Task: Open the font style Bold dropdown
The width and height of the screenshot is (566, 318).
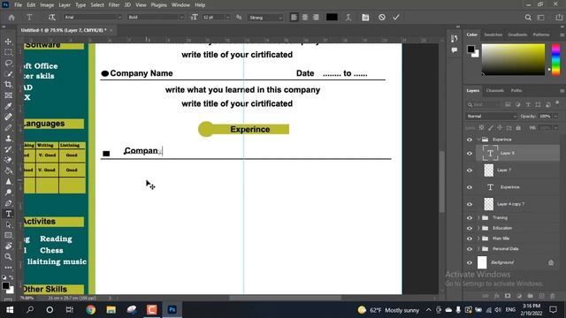Action: point(156,18)
